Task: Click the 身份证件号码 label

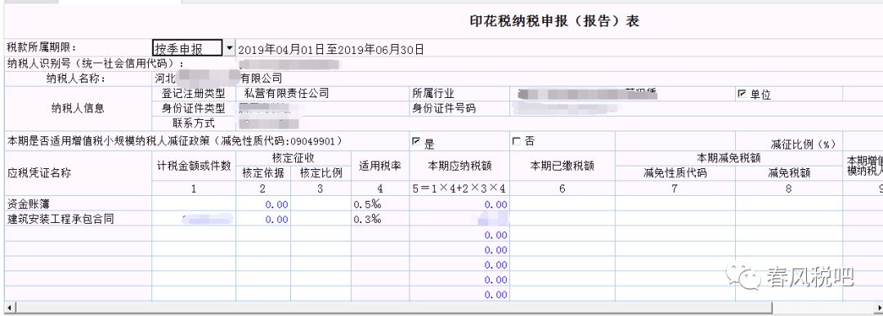Action: click(x=444, y=108)
